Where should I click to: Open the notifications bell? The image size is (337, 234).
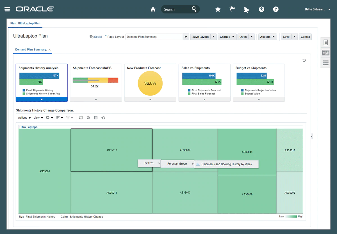pos(247,10)
